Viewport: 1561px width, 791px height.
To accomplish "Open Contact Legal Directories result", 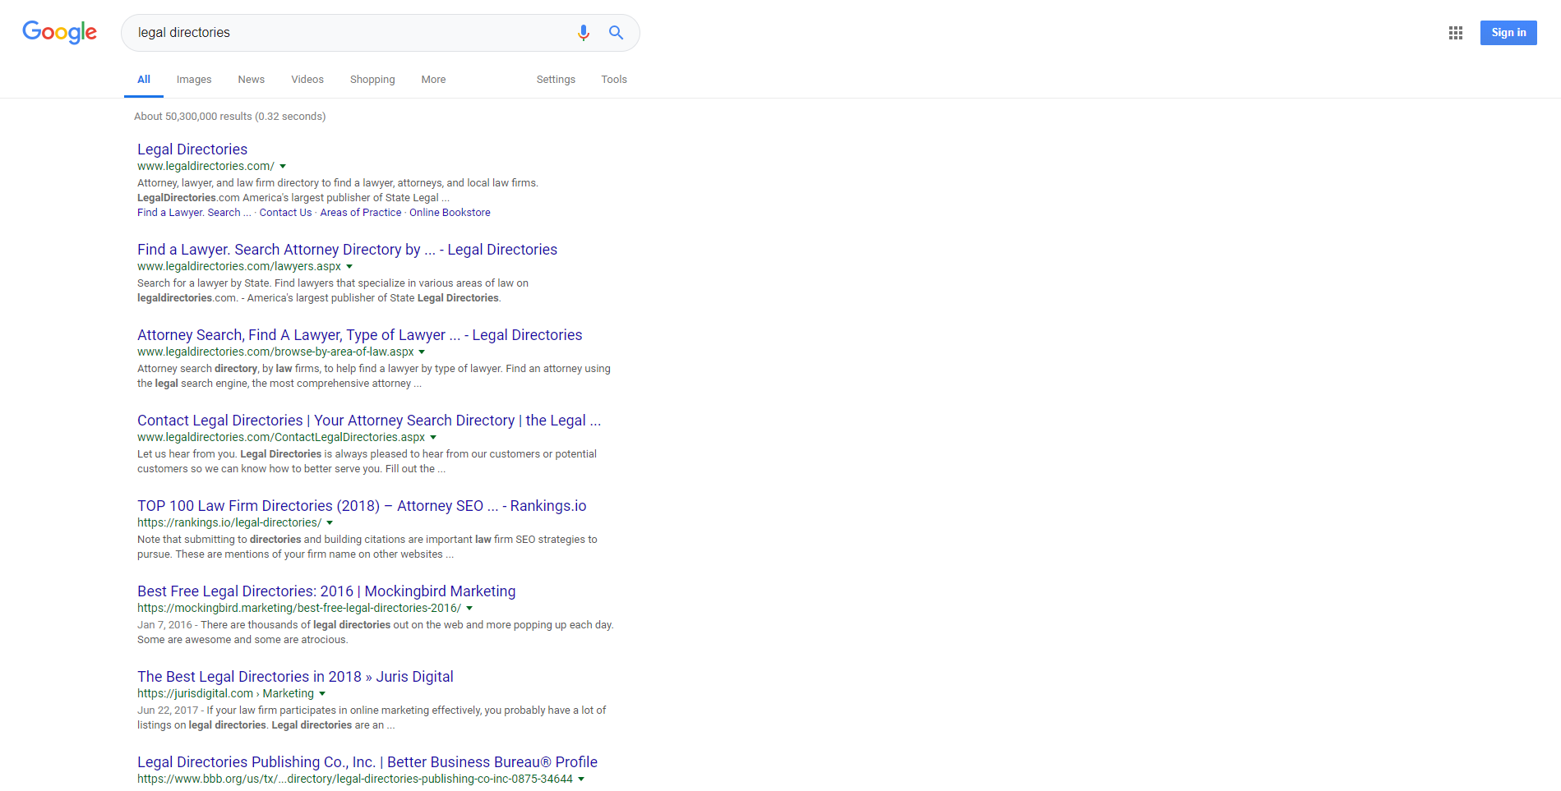I will (x=369, y=421).
